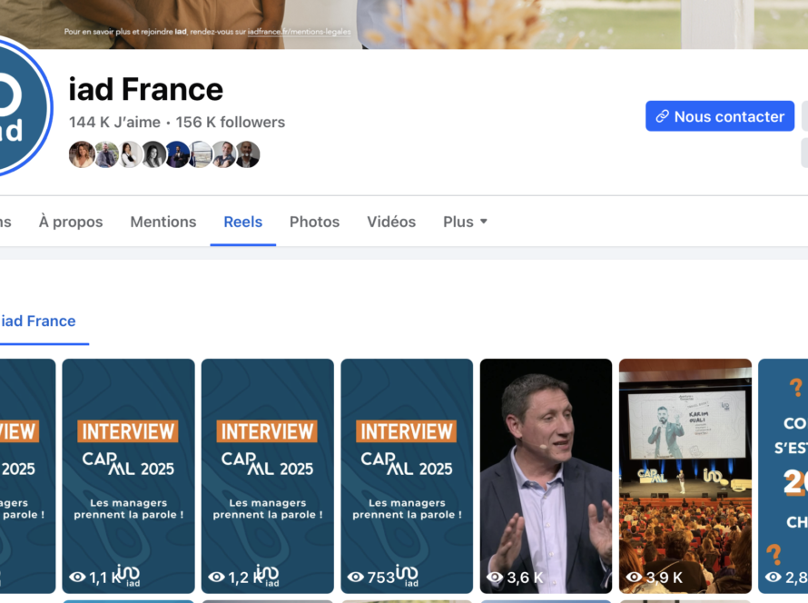Click the views eye icon beside 3,6 K
This screenshot has height=603, width=808.
pyautogui.click(x=495, y=578)
